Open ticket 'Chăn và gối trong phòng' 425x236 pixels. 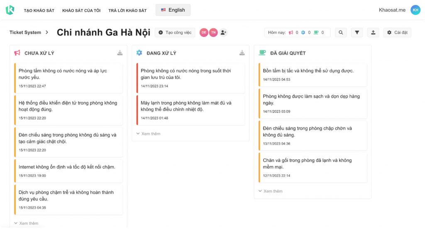click(313, 168)
